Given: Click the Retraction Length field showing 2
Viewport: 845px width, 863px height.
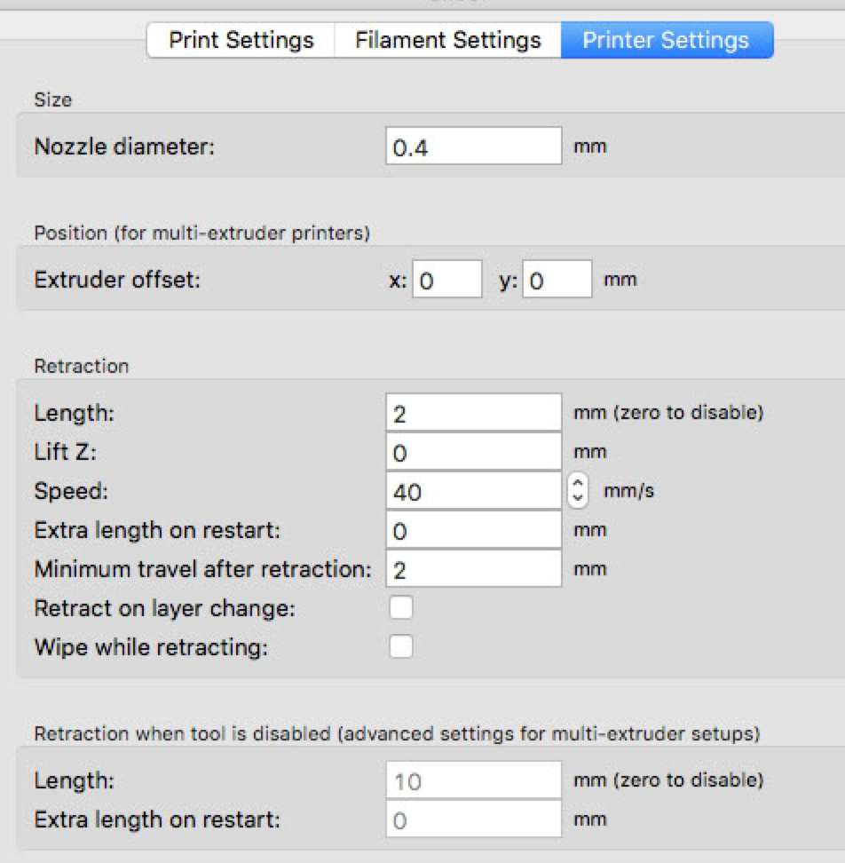Looking at the screenshot, I should coord(473,413).
